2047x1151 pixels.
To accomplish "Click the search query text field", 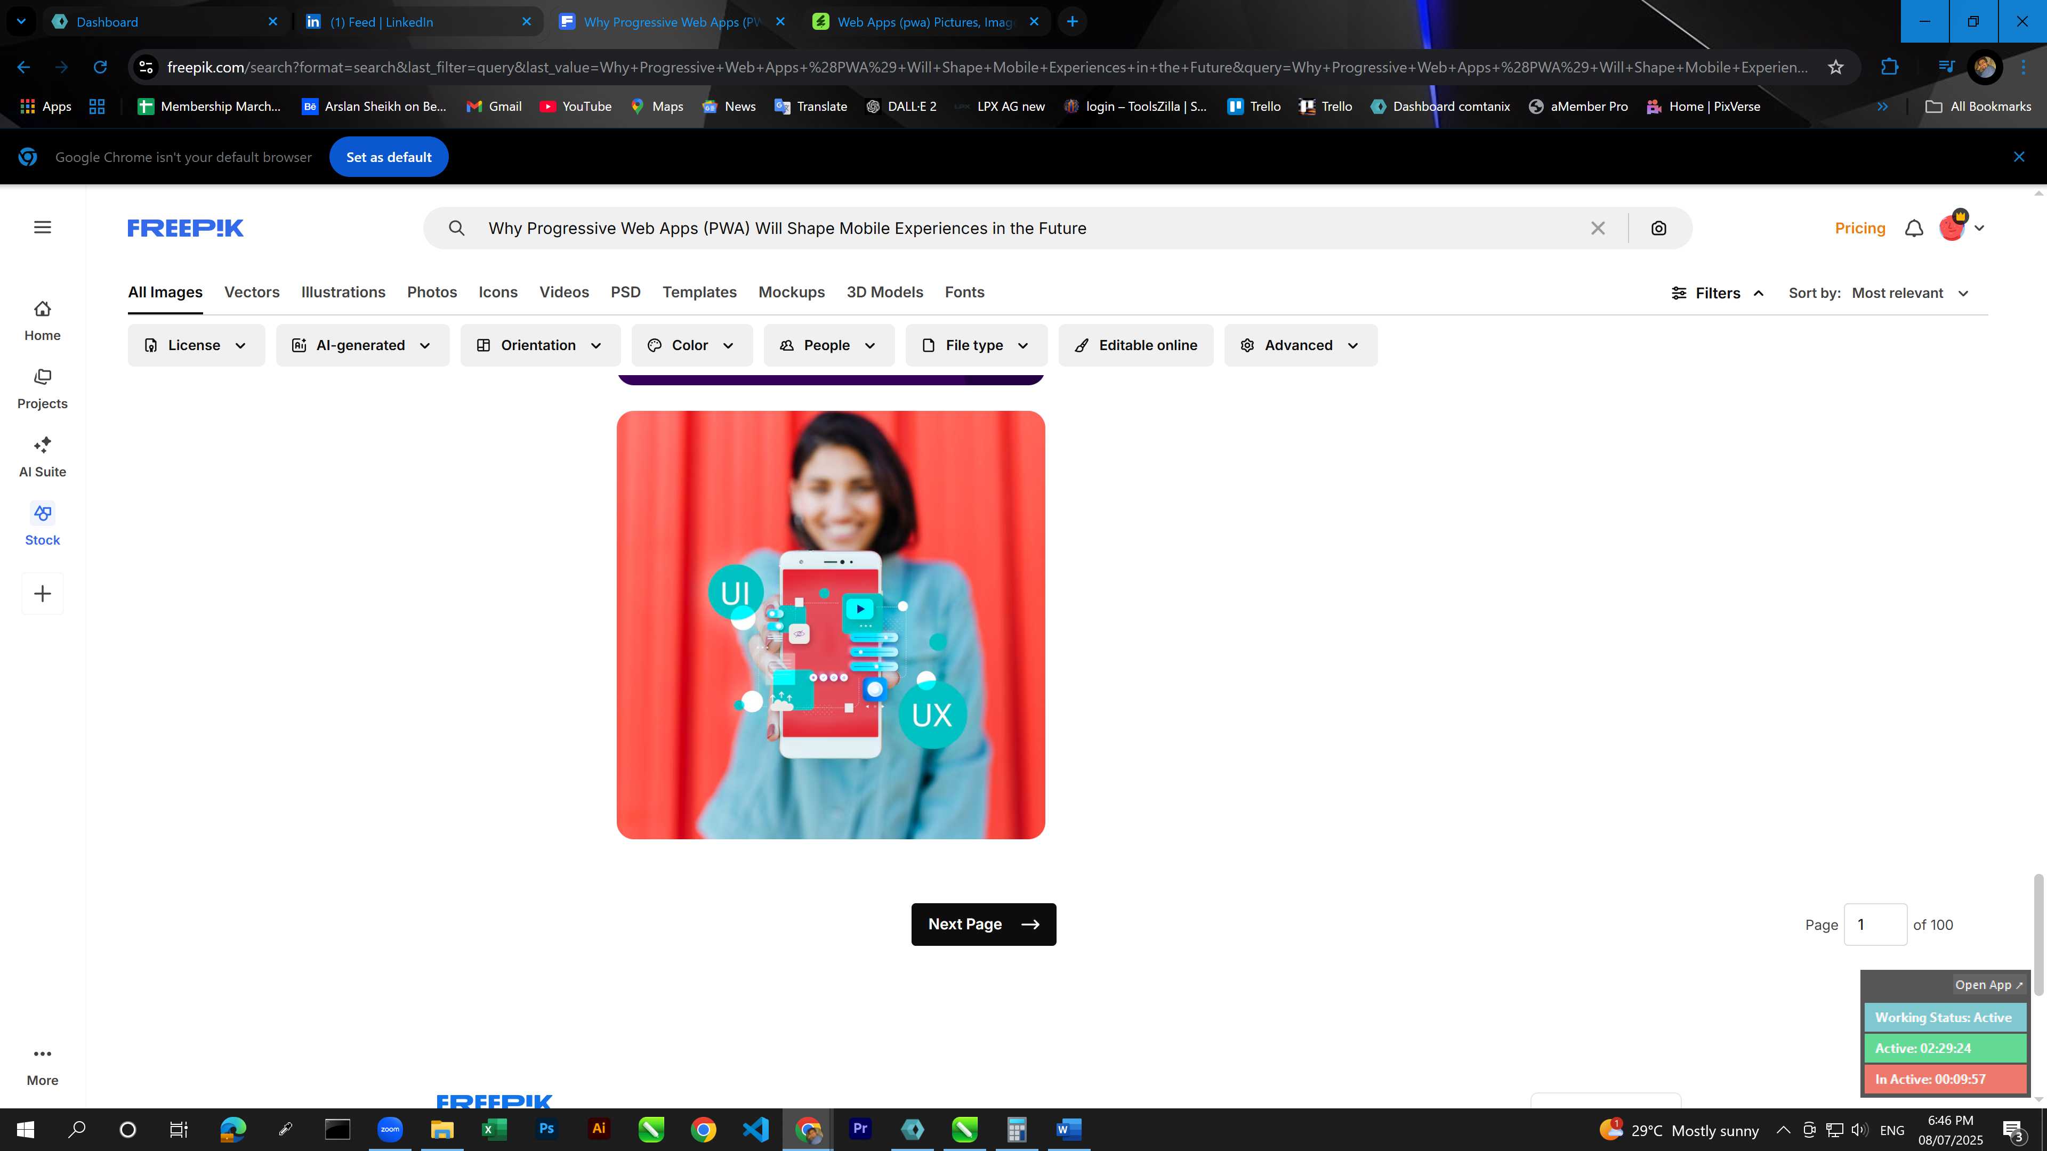I will [x=1025, y=229].
